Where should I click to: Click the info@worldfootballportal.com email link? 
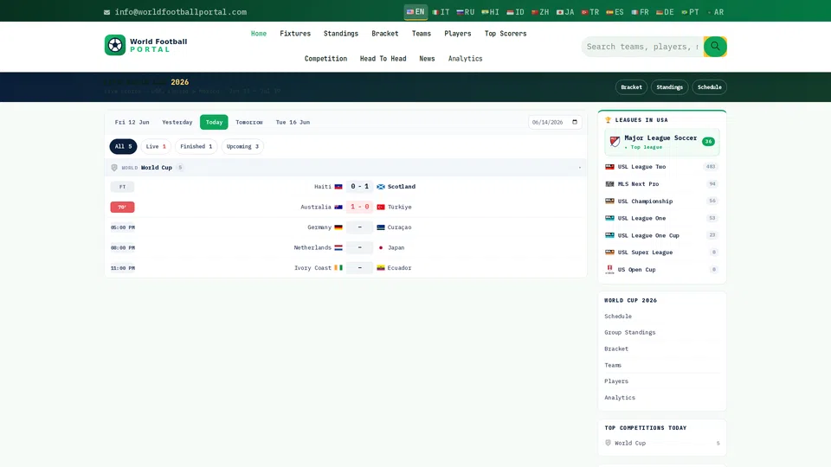pyautogui.click(x=181, y=12)
